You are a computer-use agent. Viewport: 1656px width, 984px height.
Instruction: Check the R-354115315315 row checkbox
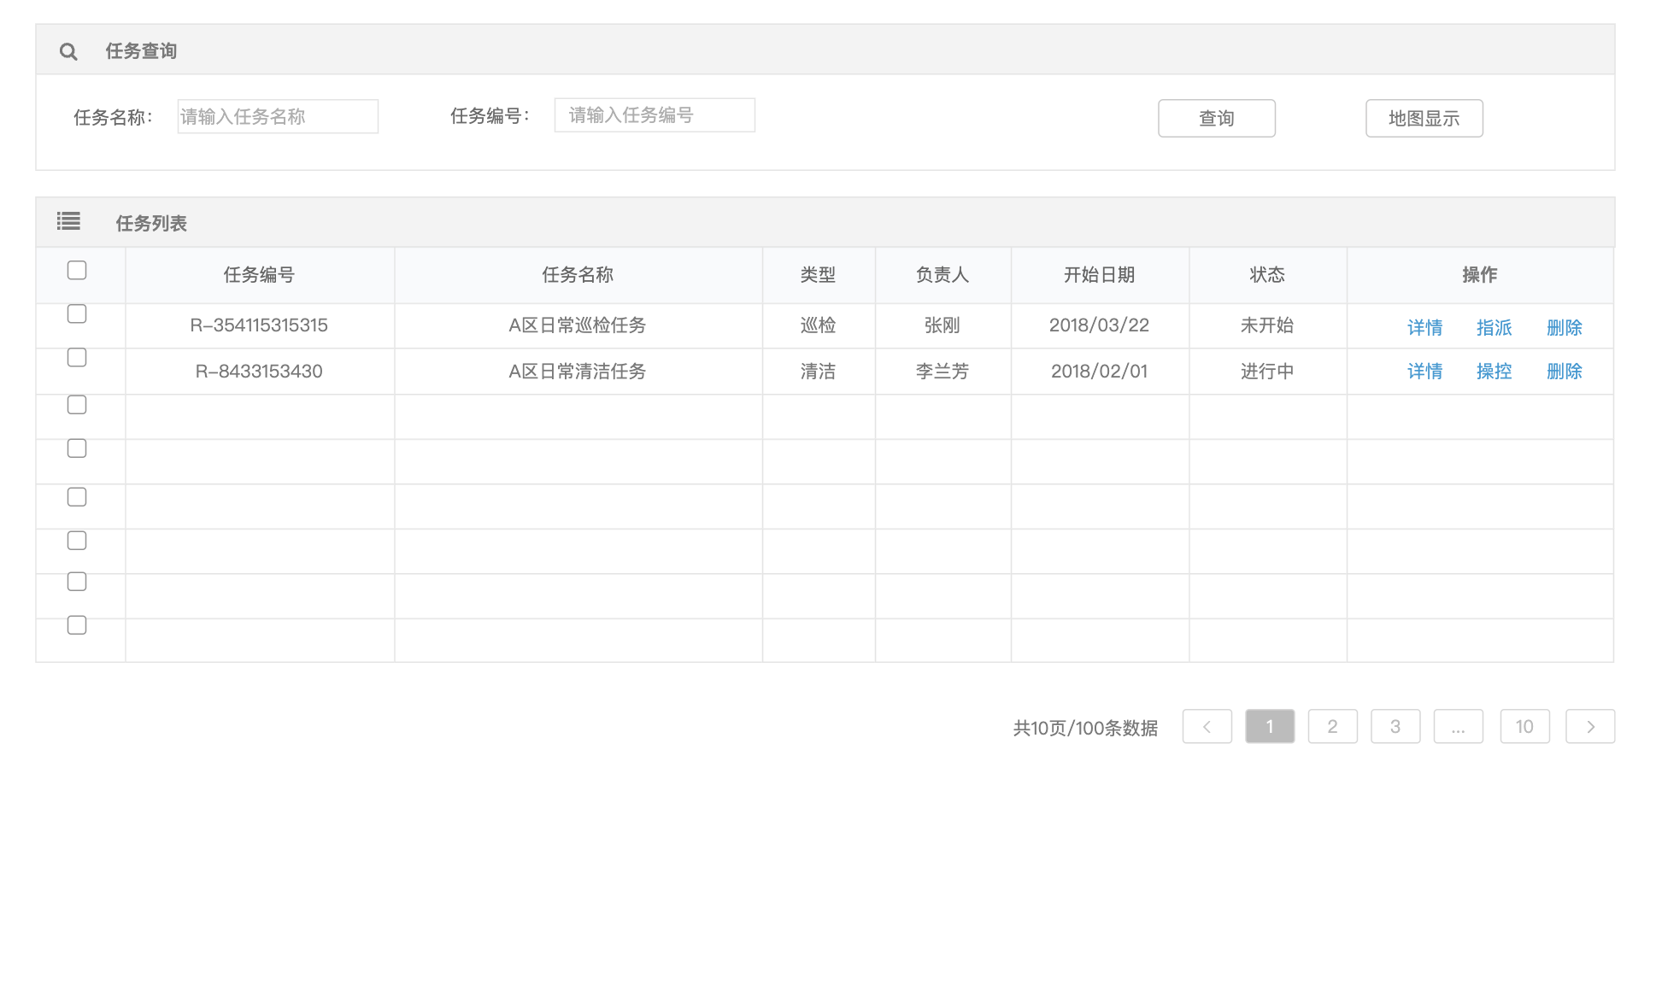coord(77,314)
